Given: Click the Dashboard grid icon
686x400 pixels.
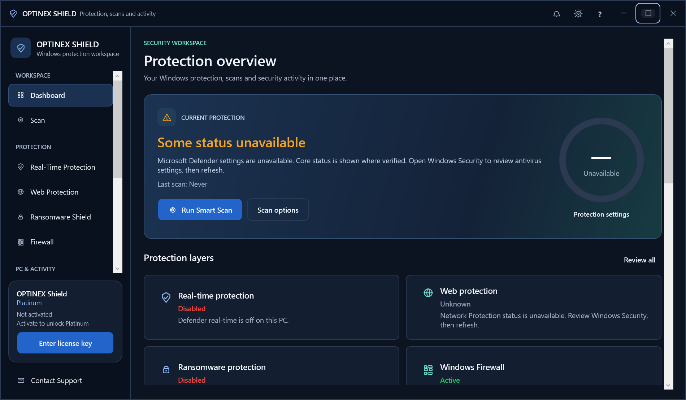Looking at the screenshot, I should pyautogui.click(x=21, y=95).
